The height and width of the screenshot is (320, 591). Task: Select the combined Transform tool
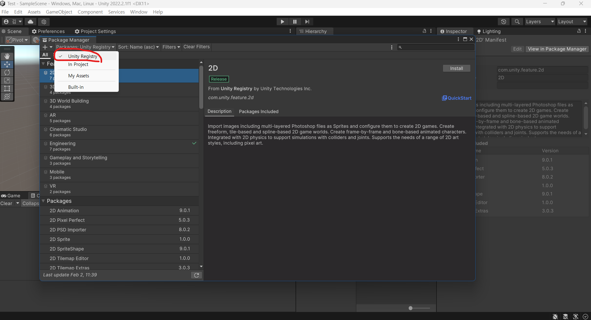click(x=7, y=96)
